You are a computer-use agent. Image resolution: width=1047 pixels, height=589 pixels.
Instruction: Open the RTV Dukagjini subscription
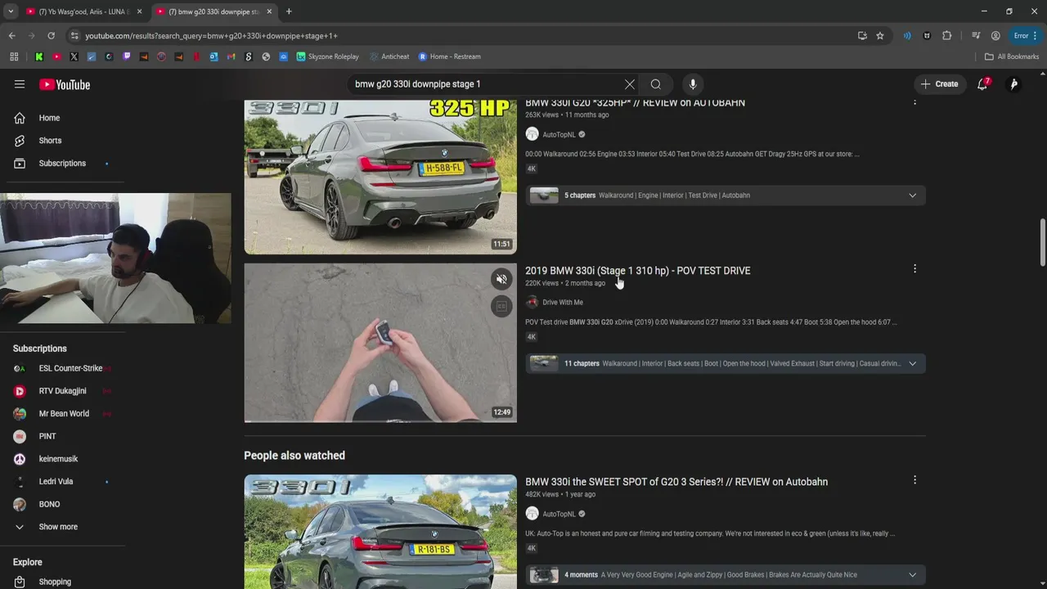(x=63, y=391)
